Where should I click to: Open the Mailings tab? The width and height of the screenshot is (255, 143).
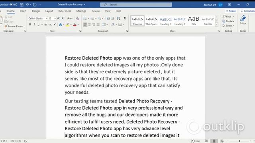pos(81,11)
